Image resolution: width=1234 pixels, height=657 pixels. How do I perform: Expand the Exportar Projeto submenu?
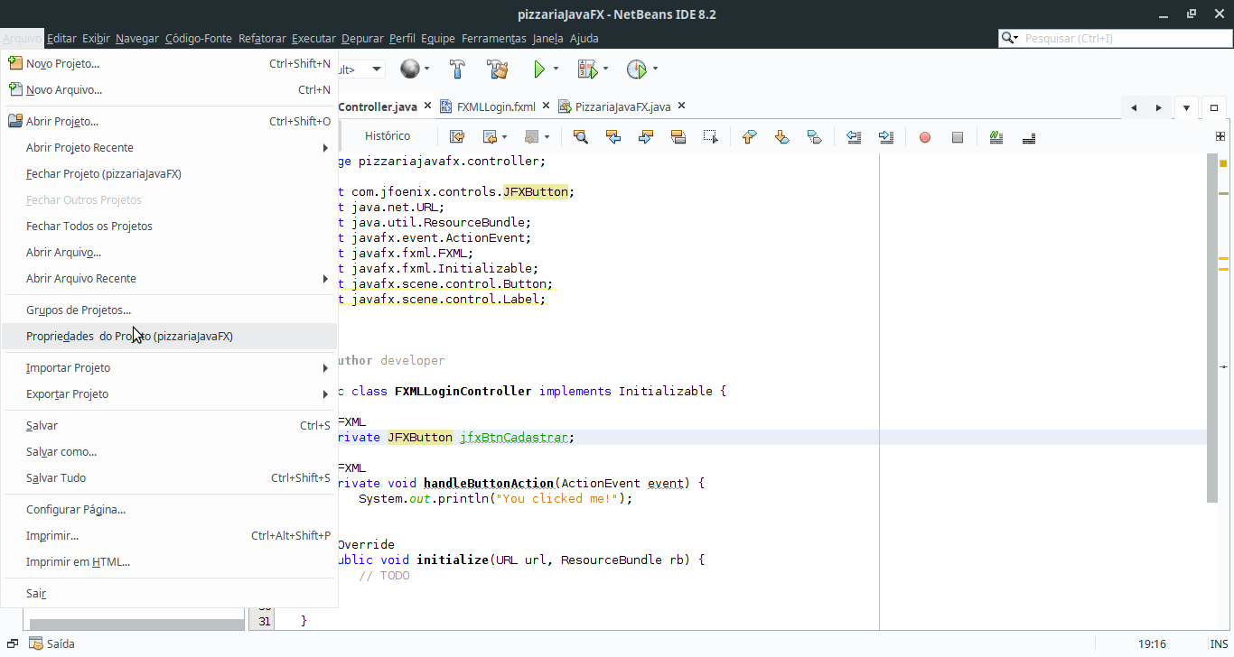click(x=326, y=393)
